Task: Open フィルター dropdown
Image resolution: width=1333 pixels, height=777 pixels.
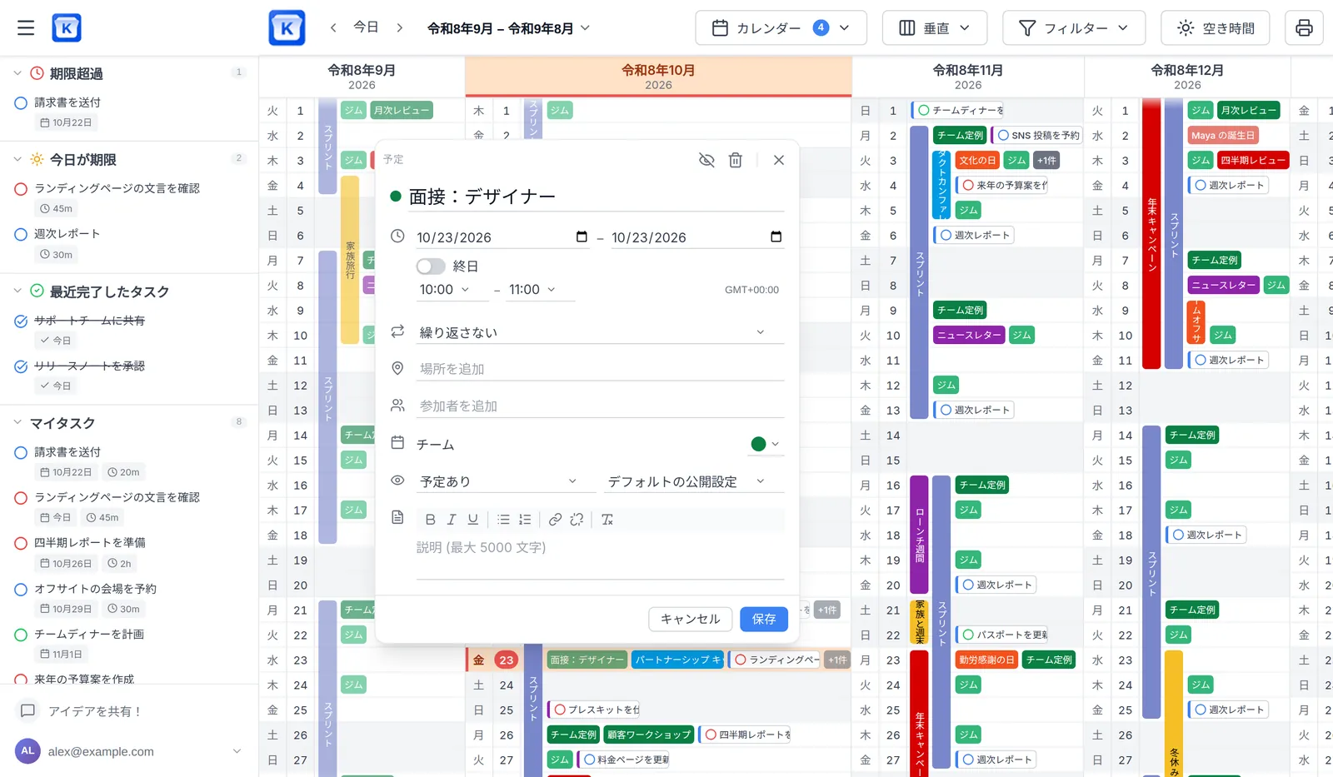Action: click(x=1074, y=28)
